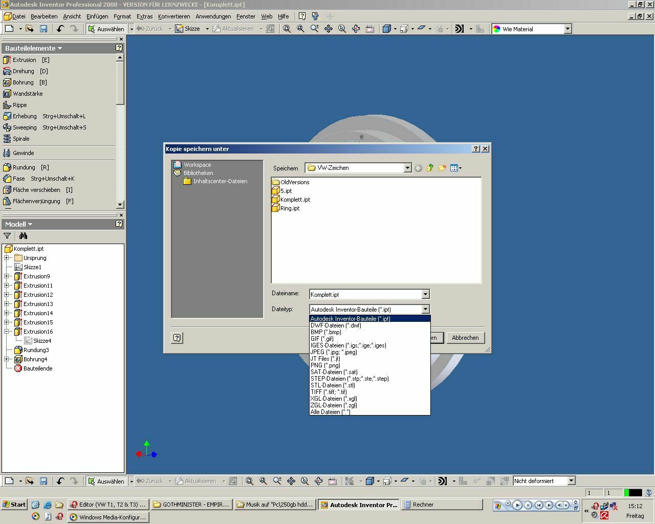Click the binoculars search icon in Modell browser
The height and width of the screenshot is (524, 655).
tap(23, 236)
